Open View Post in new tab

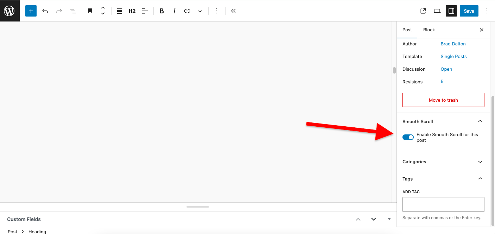(x=423, y=11)
